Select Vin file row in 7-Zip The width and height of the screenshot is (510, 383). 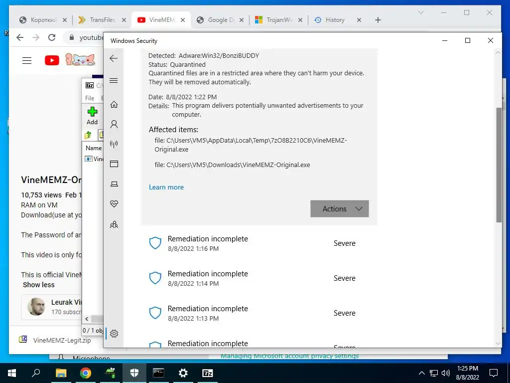pos(94,159)
